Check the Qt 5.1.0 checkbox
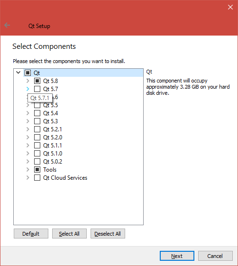This screenshot has height=266, width=238. (x=37, y=153)
